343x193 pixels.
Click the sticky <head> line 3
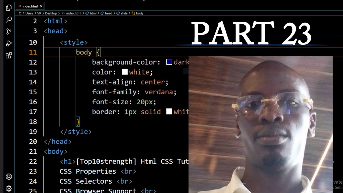pyautogui.click(x=55, y=31)
